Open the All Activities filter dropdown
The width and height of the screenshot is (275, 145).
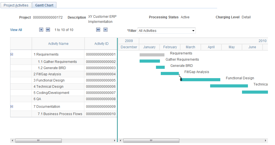click(166, 31)
